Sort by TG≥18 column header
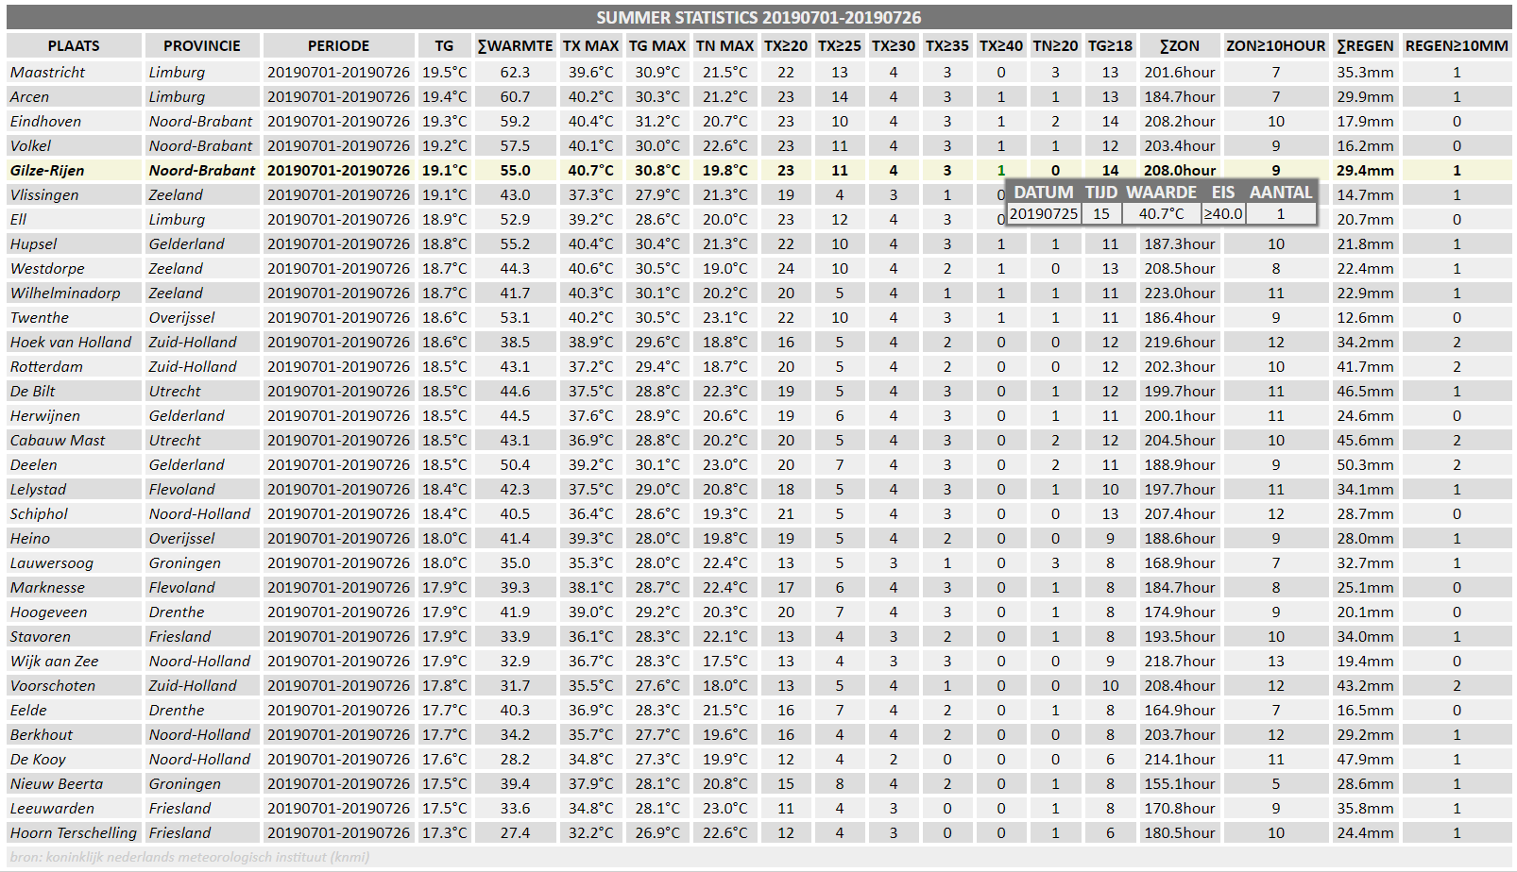1517x872 pixels. [x=1110, y=45]
